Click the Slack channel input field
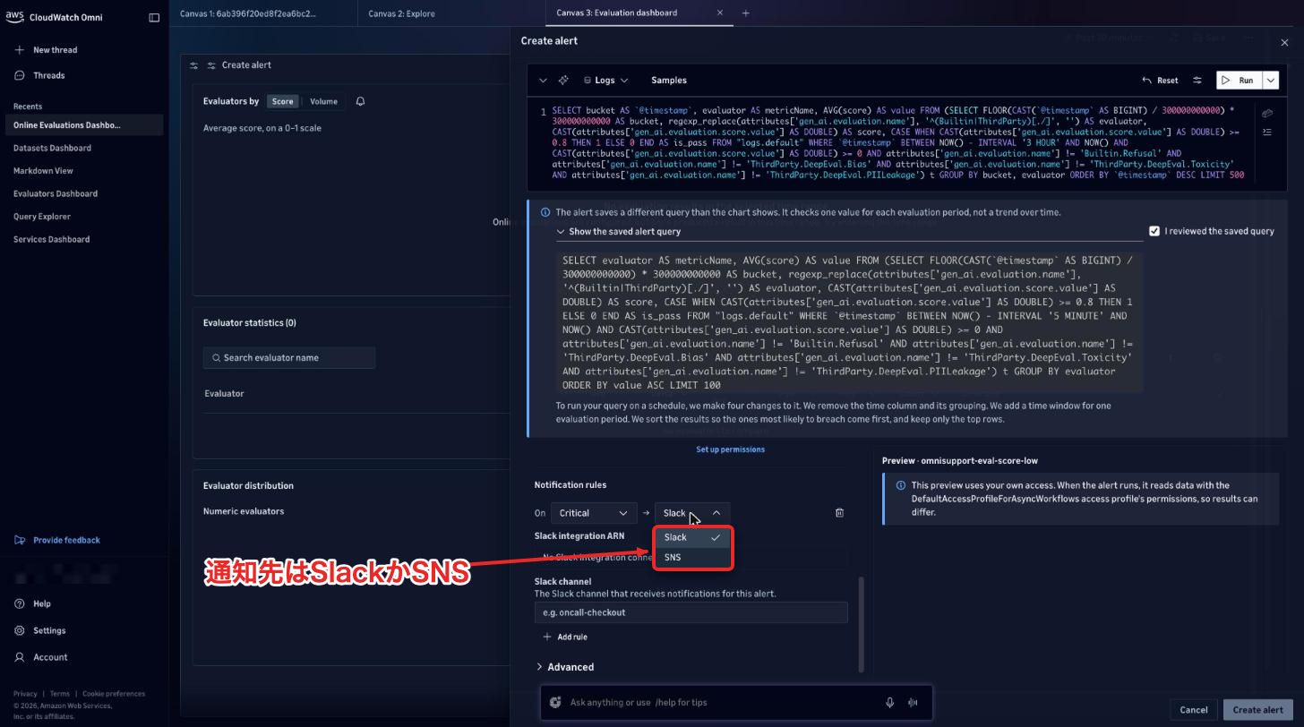 pyautogui.click(x=691, y=612)
